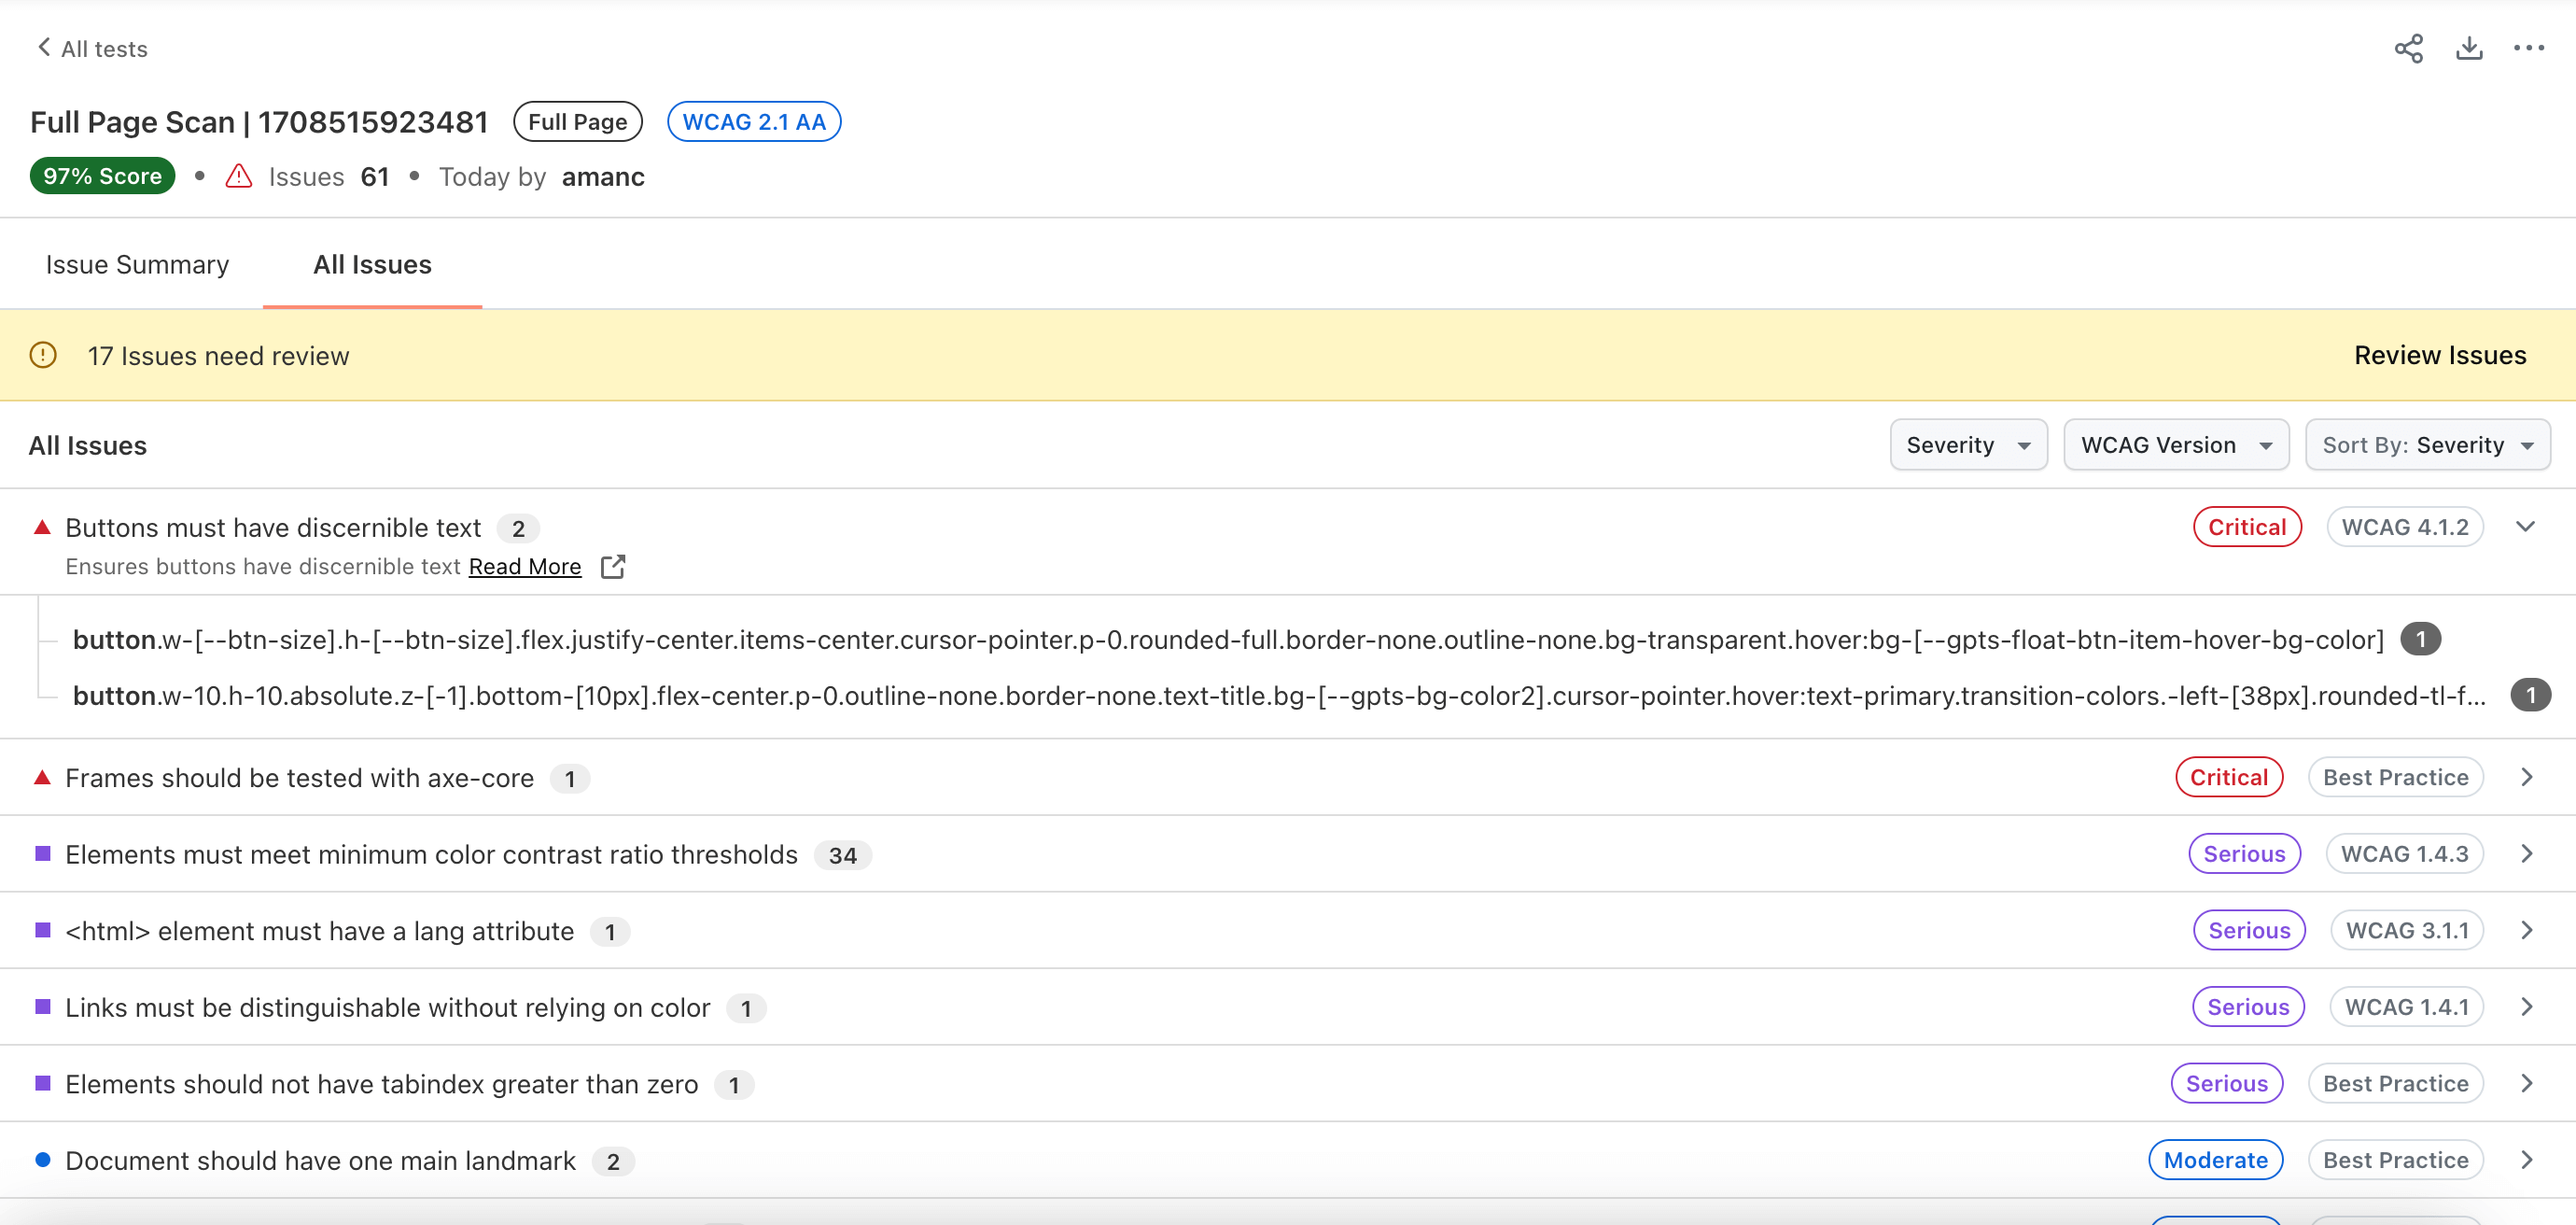The height and width of the screenshot is (1225, 2576).
Task: Collapse the Buttons must have discernible text issue
Action: 2525,527
